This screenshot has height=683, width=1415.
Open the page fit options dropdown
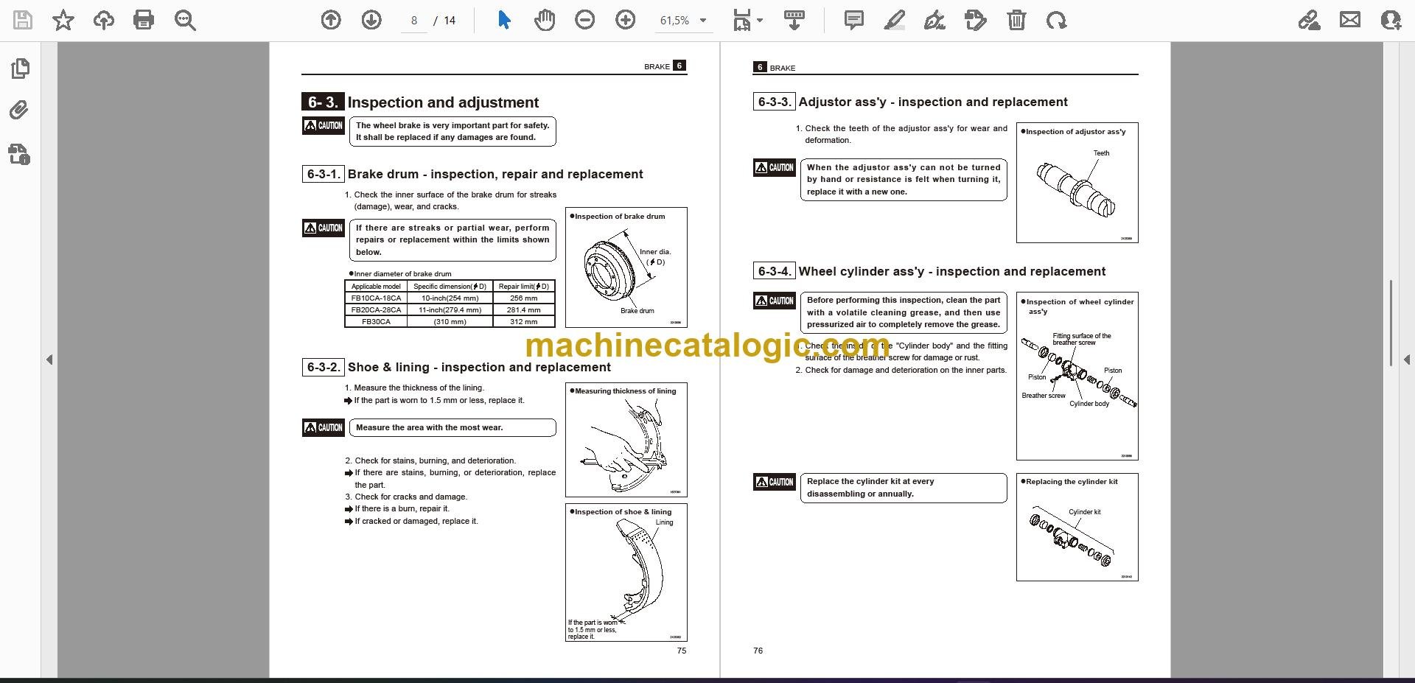[747, 20]
